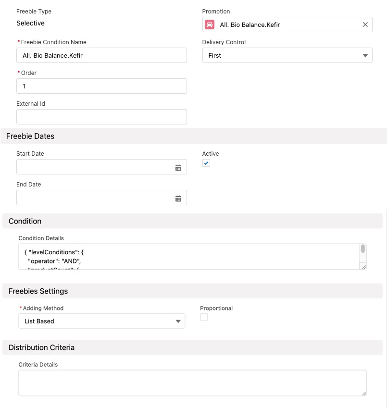Click the Condition Details scrollbar
Viewport: 387px width, 408px height.
tap(363, 249)
